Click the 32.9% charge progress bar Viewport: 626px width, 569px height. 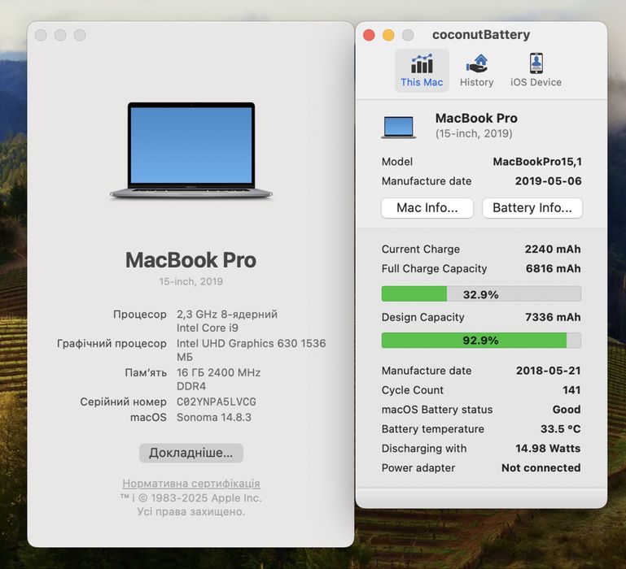click(x=481, y=294)
